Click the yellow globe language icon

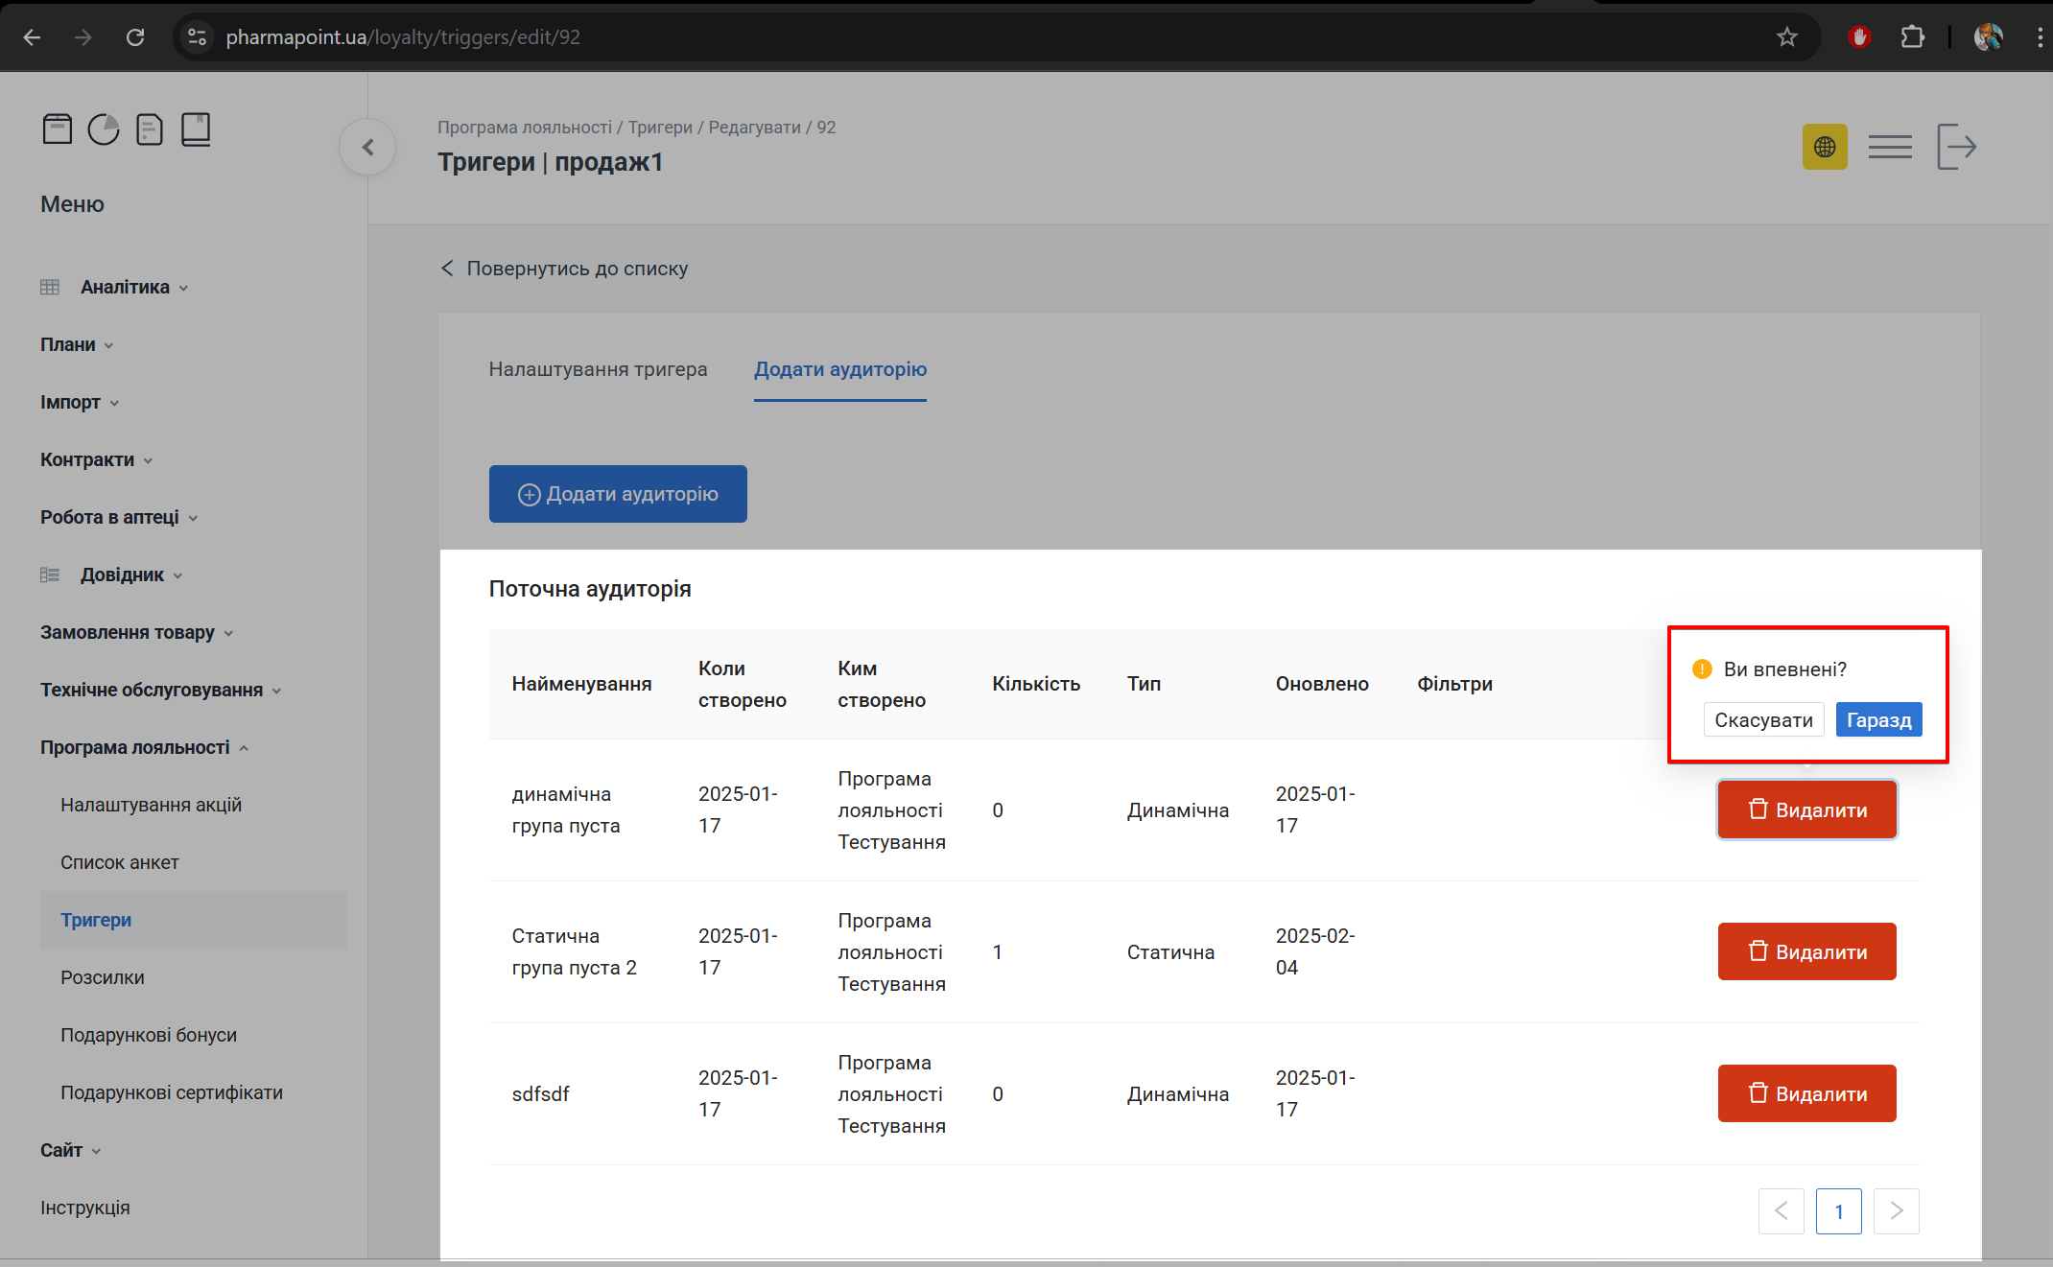[1824, 147]
